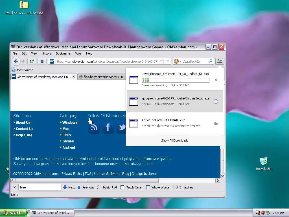Open the Bookmarks menu
The height and width of the screenshot is (217, 289).
tap(63, 53)
